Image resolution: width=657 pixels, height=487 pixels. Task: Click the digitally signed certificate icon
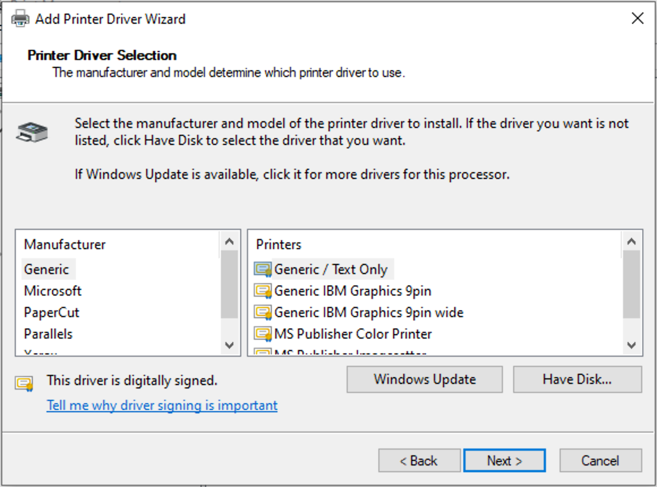click(x=24, y=383)
